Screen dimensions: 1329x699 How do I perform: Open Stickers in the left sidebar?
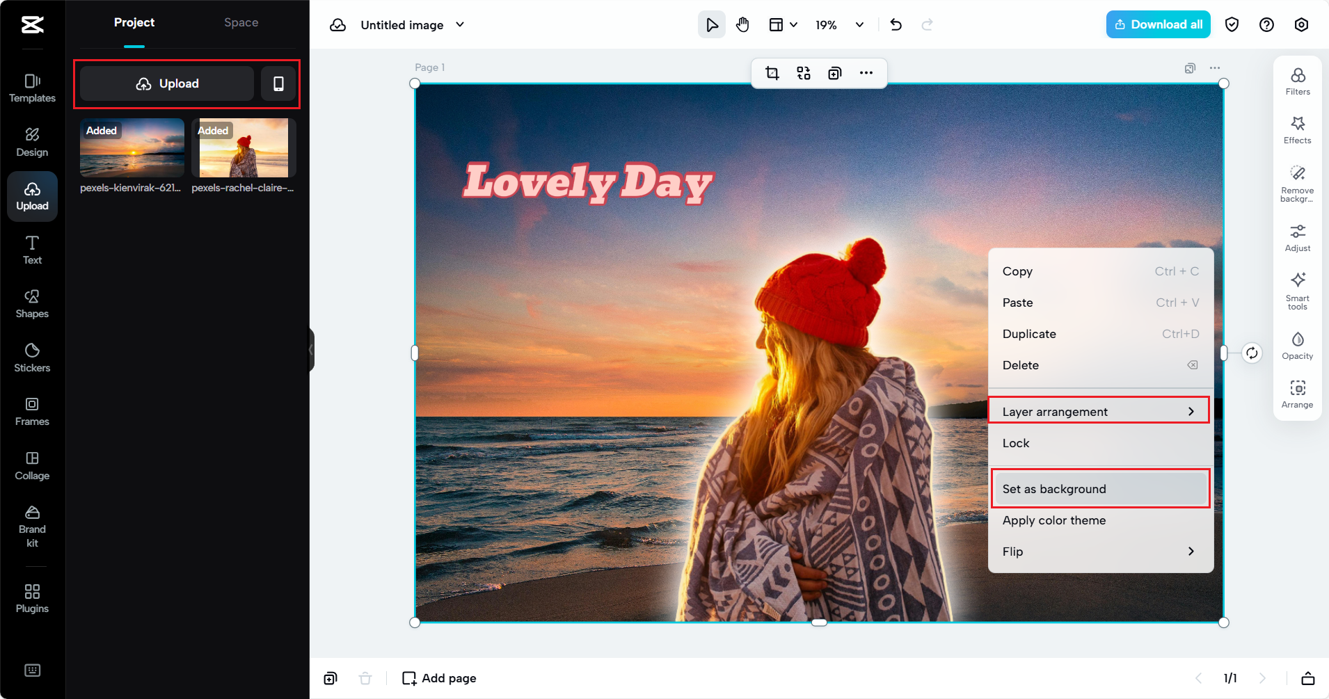tap(32, 357)
